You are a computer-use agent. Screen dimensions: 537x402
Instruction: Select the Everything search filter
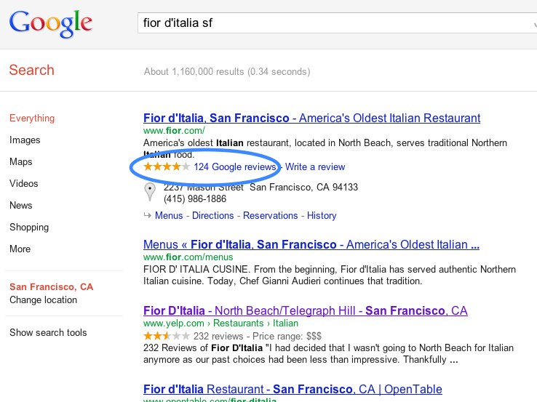32,118
